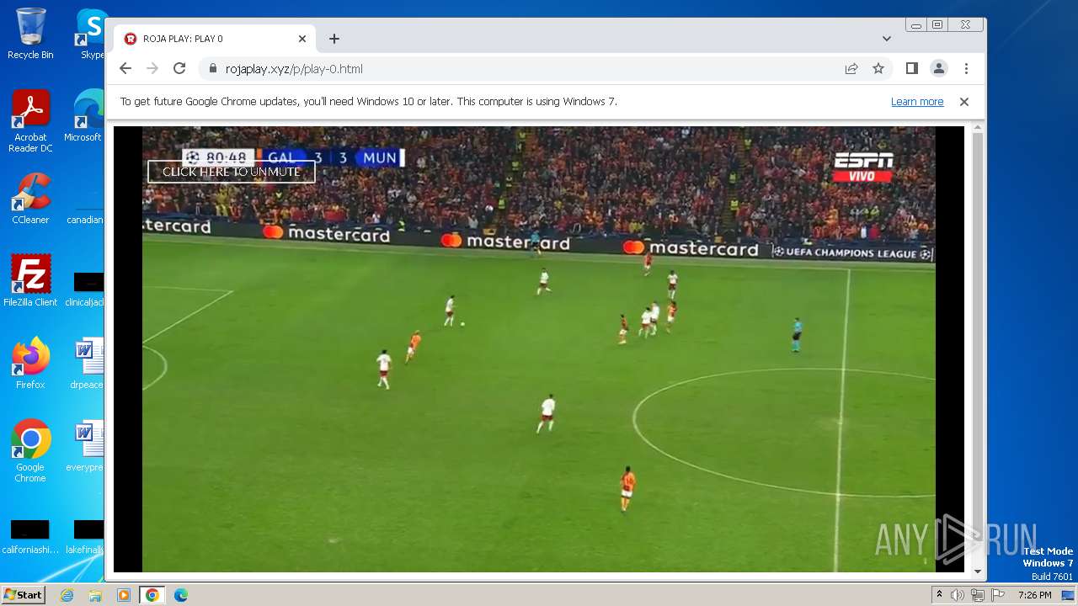Viewport: 1078px width, 606px height.
Task: Open Chrome three-dot menu
Action: click(x=966, y=69)
